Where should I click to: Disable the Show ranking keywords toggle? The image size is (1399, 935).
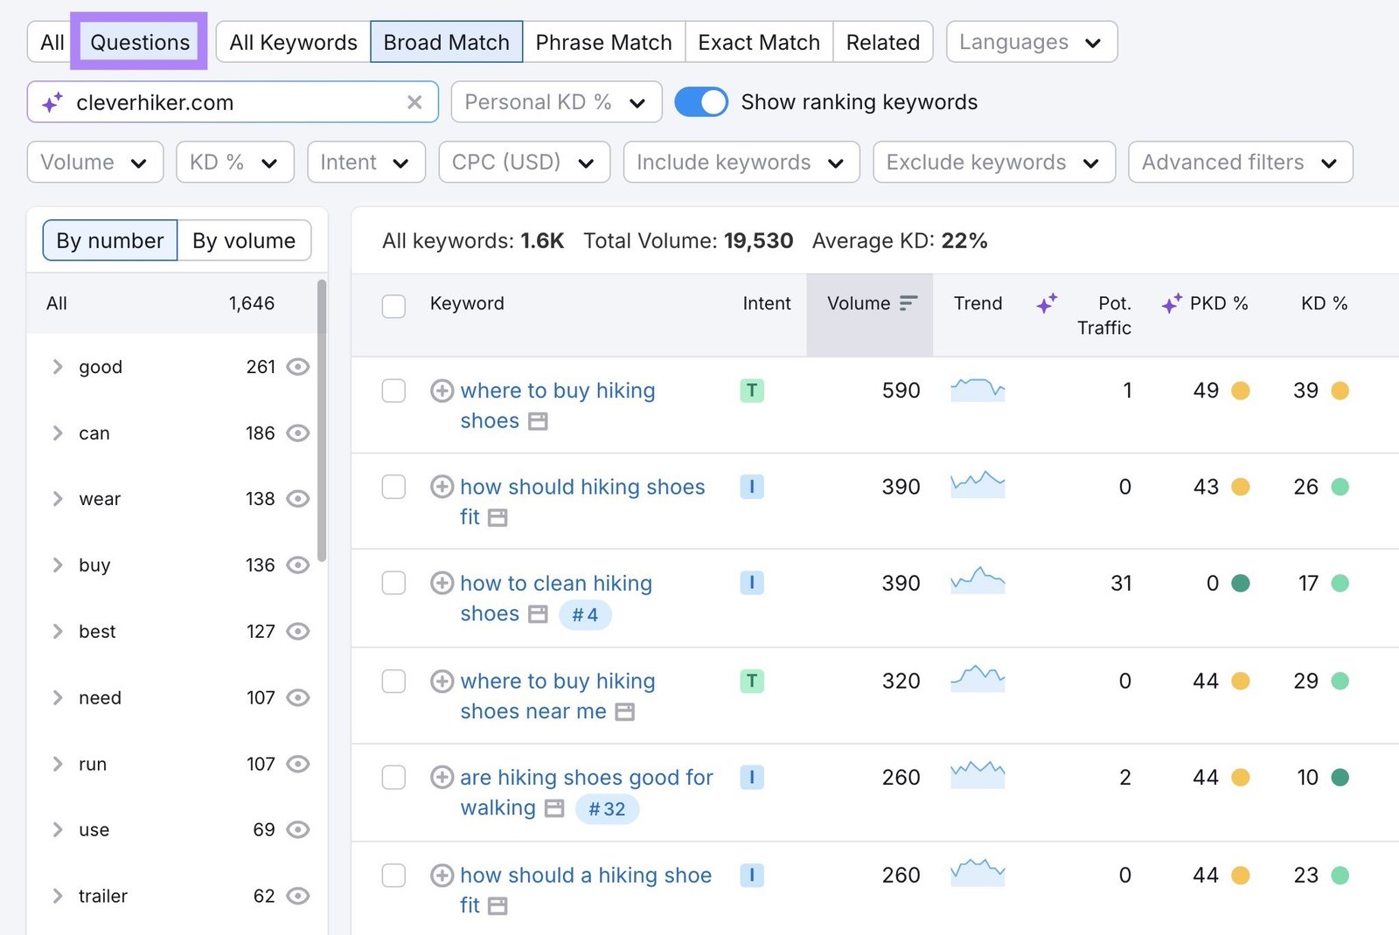tap(700, 101)
